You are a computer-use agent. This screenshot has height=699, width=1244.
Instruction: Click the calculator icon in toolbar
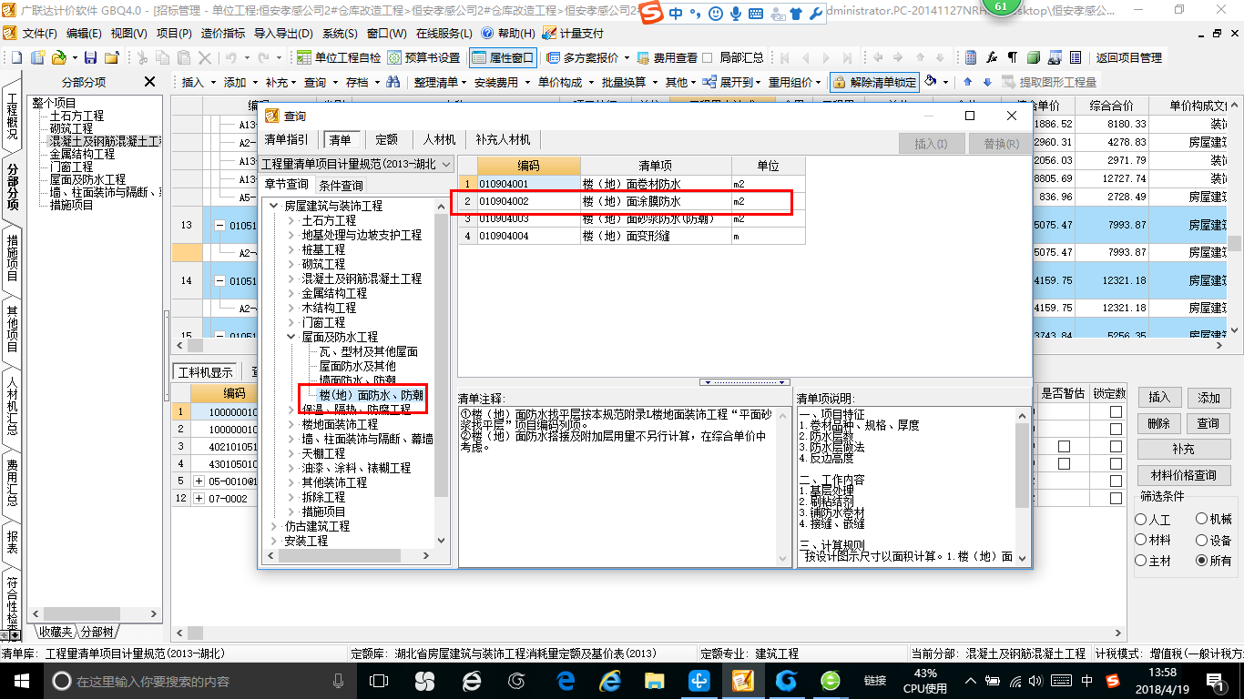971,57
